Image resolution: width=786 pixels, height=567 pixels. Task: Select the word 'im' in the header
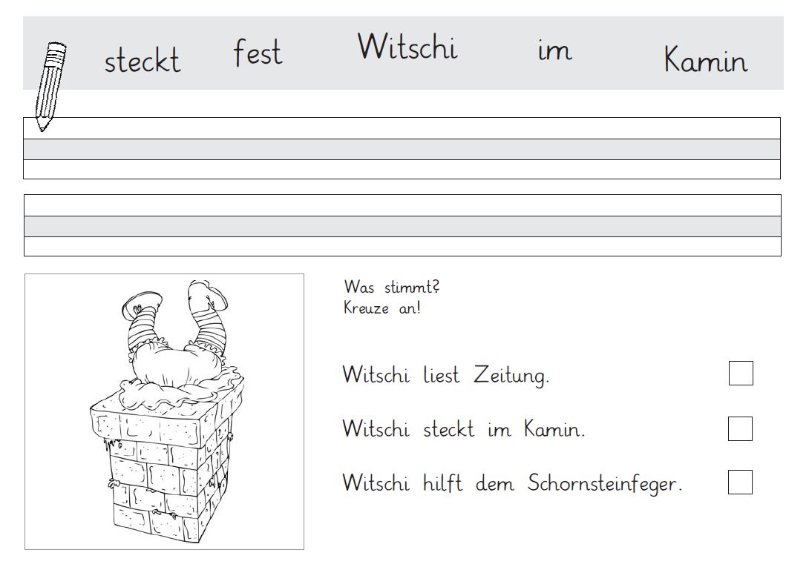tap(554, 51)
